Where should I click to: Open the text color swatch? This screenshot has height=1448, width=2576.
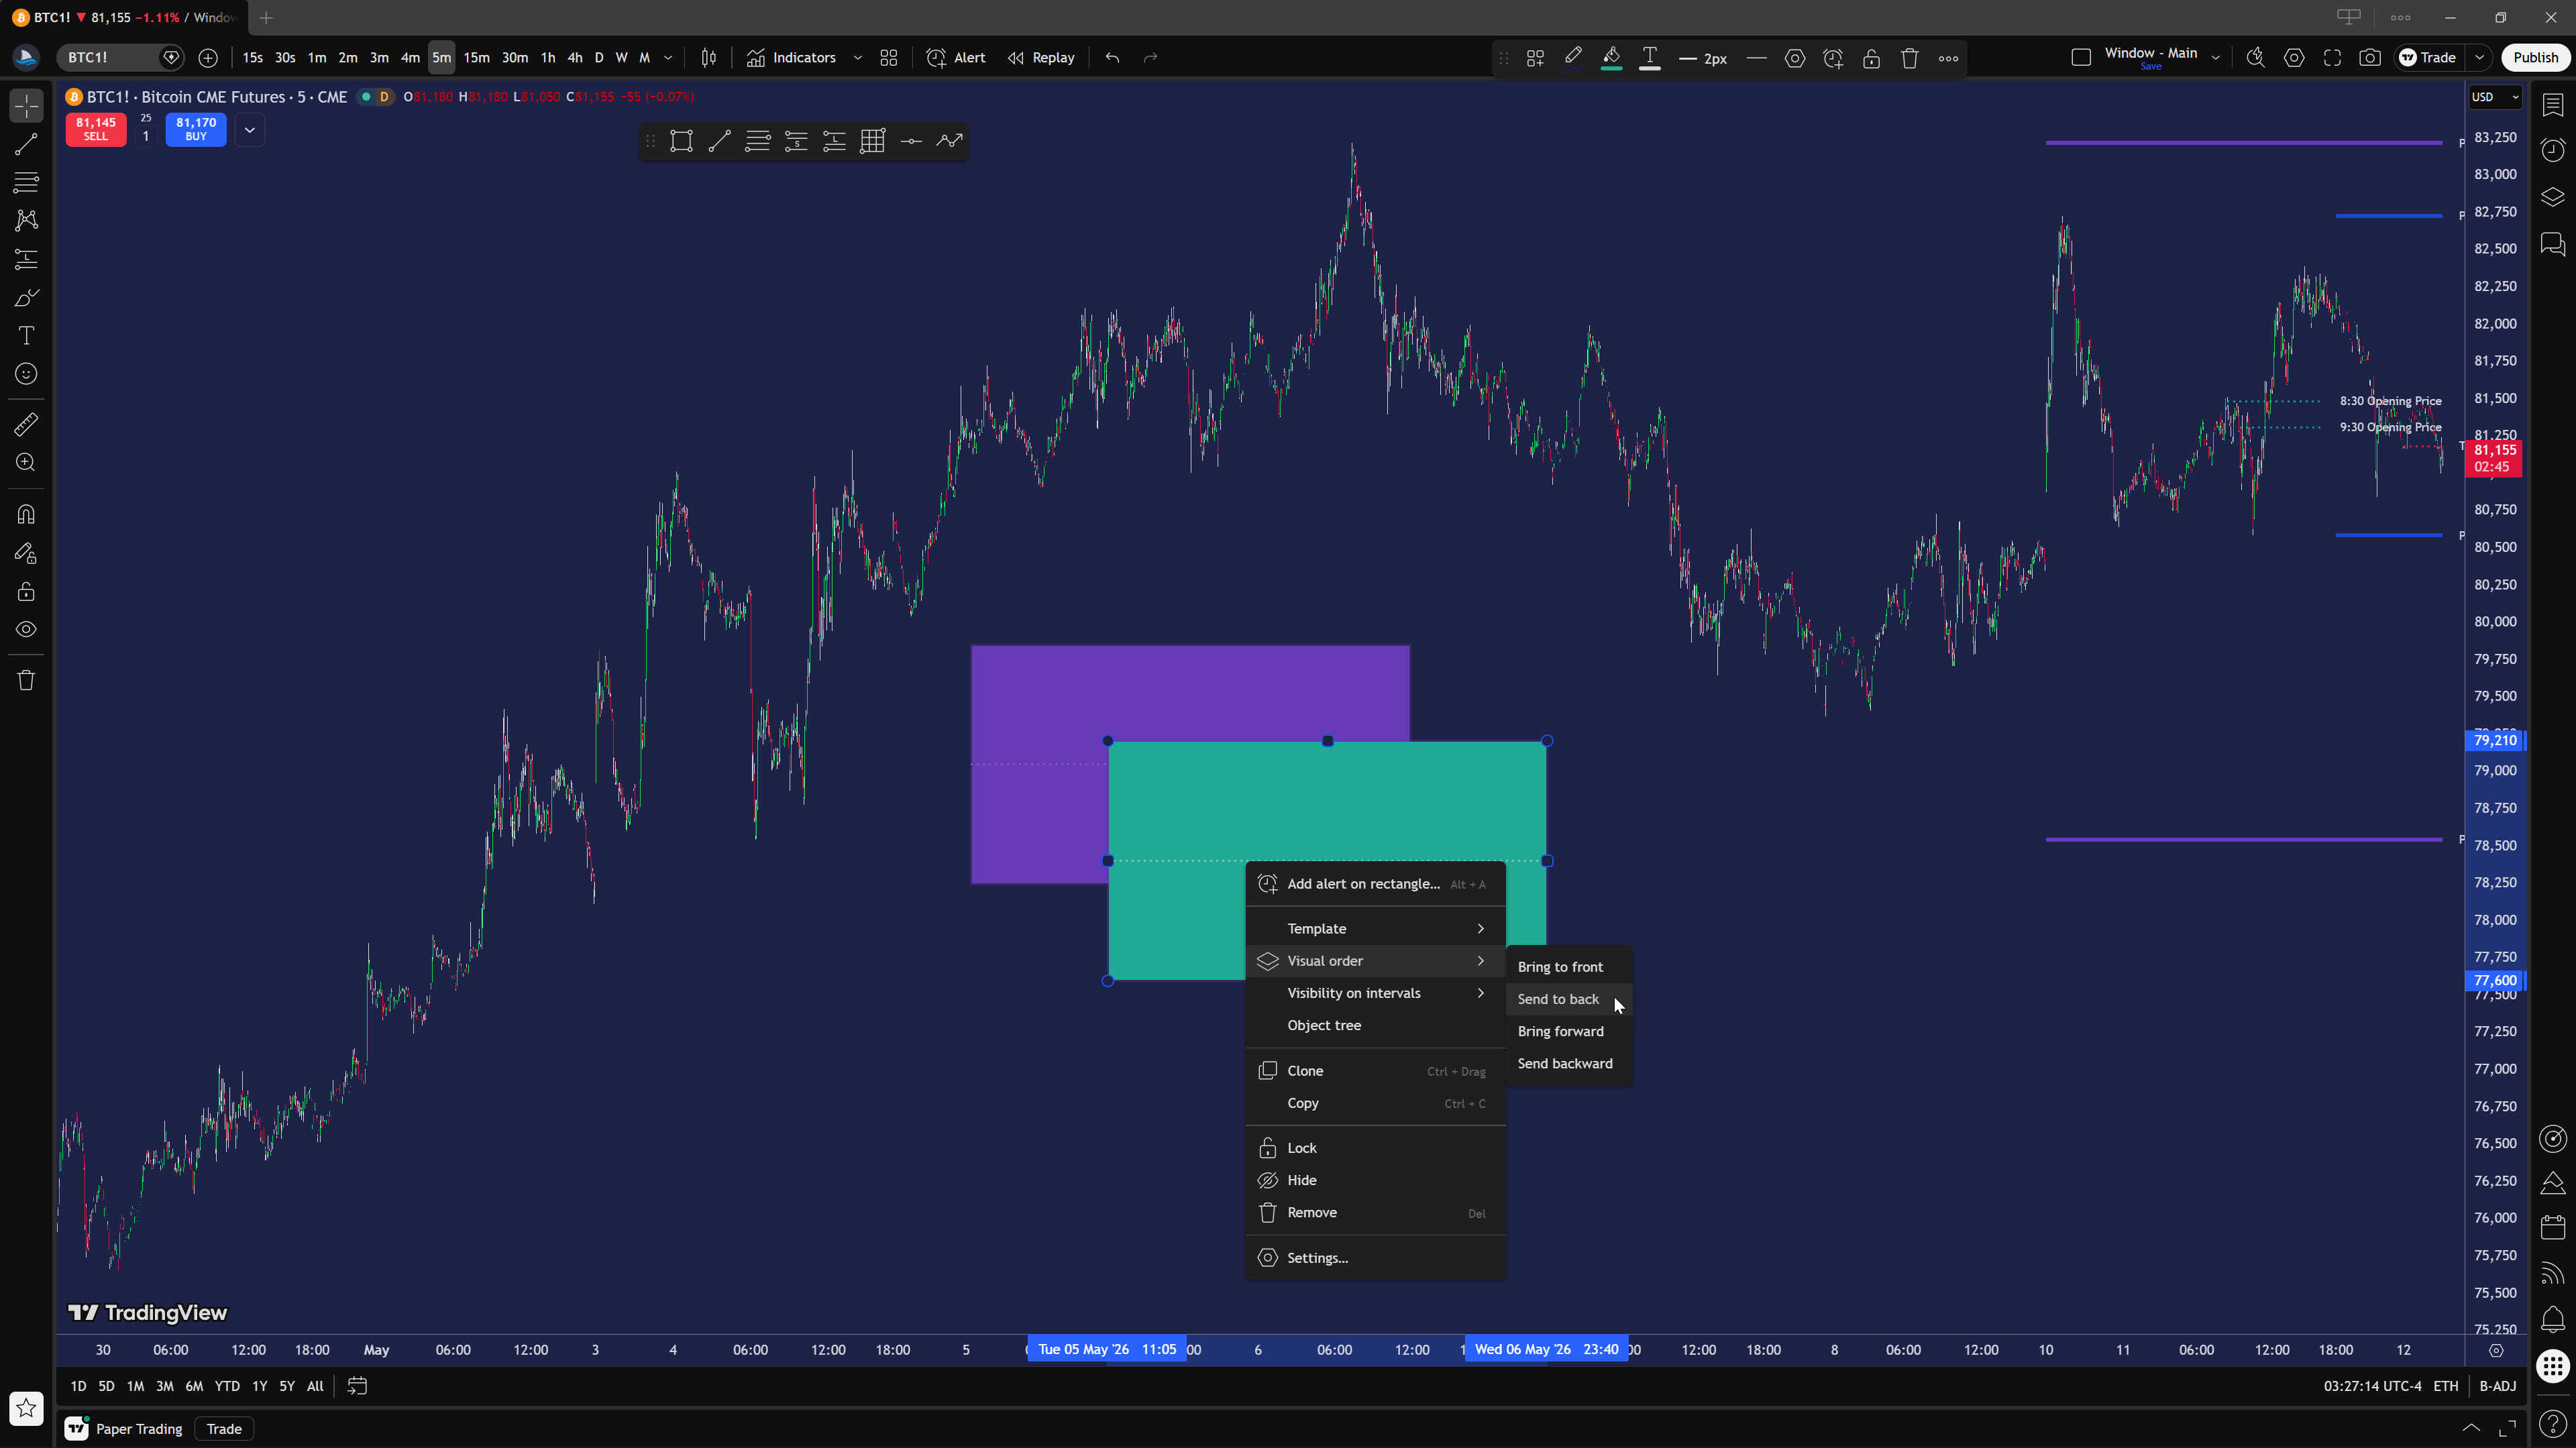click(x=1650, y=58)
